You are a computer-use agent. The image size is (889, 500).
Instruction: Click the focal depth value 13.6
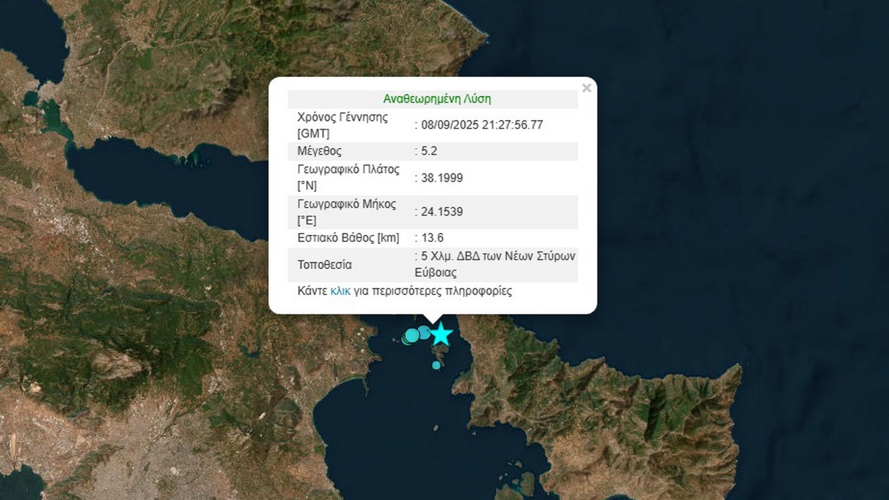pos(432,238)
